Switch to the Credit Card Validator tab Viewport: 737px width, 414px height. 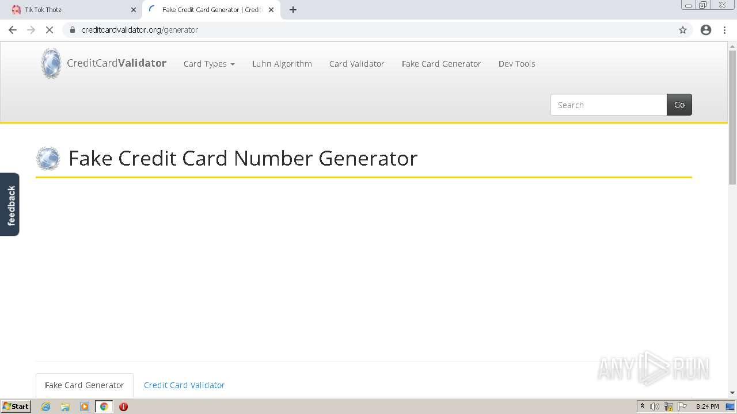(184, 385)
